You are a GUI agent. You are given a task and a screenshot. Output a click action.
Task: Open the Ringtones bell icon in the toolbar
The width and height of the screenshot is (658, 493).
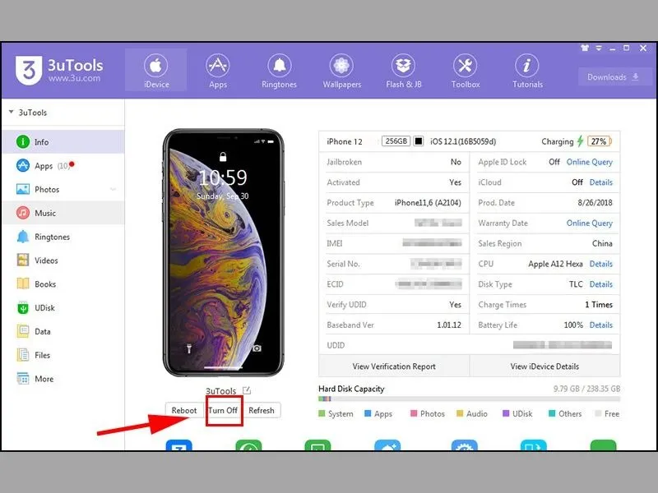click(x=280, y=66)
